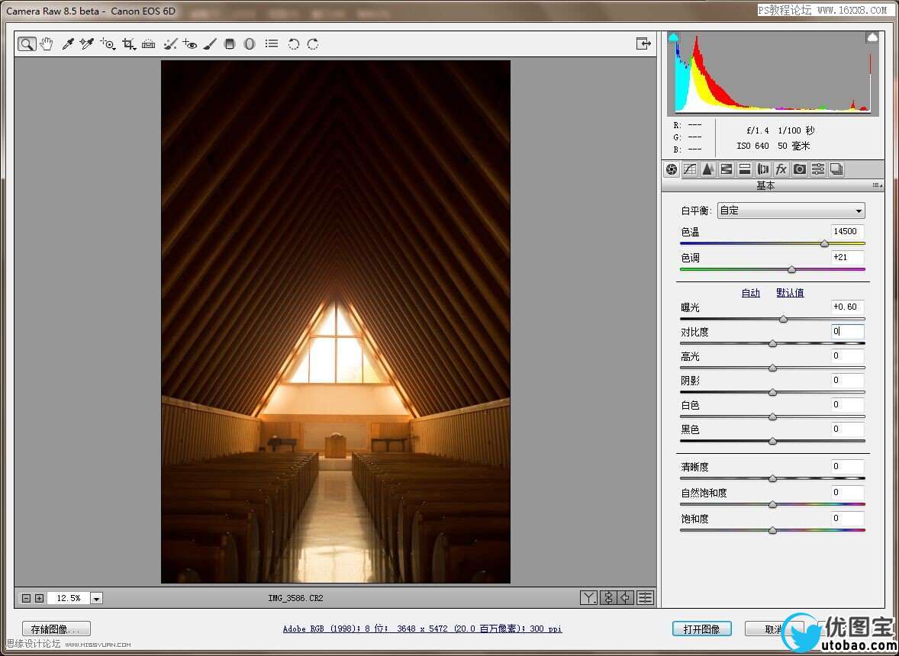Screen dimensions: 899x656
Task: Switch to the Detail tab
Action: (x=708, y=169)
